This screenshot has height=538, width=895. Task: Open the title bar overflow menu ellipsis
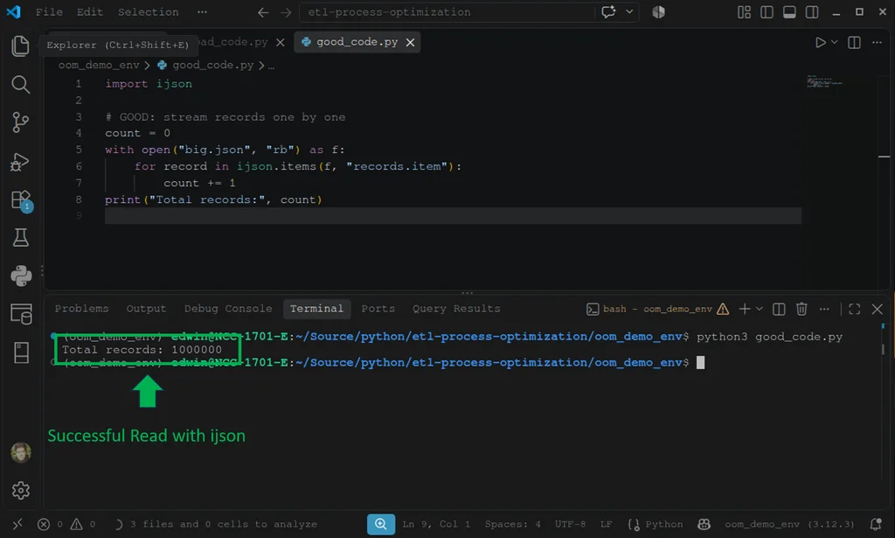click(x=202, y=12)
